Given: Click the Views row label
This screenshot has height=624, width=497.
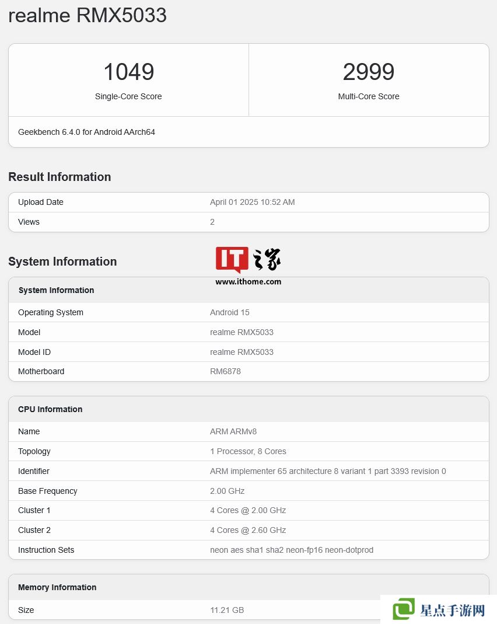Looking at the screenshot, I should pyautogui.click(x=29, y=222).
